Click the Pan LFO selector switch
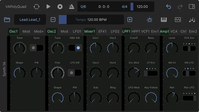199x112 pixels. coord(189,98)
